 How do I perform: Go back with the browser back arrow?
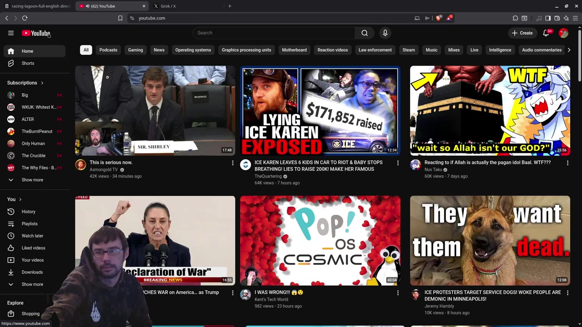pyautogui.click(x=7, y=18)
